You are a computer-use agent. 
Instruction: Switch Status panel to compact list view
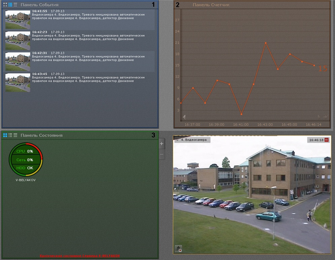[15, 135]
